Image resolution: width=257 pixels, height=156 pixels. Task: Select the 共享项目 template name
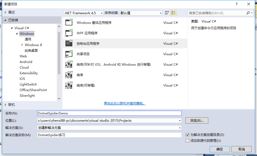click(83, 54)
